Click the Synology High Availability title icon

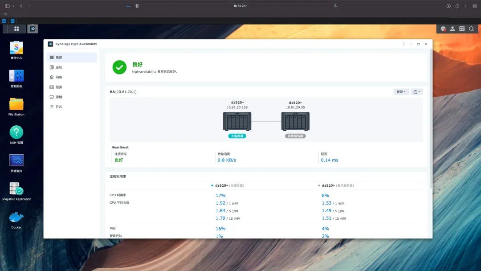tap(51, 44)
